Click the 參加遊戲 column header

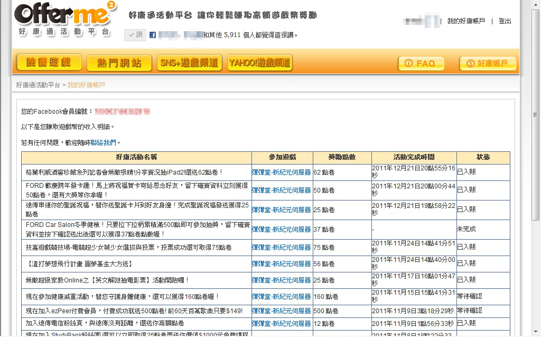pos(283,157)
